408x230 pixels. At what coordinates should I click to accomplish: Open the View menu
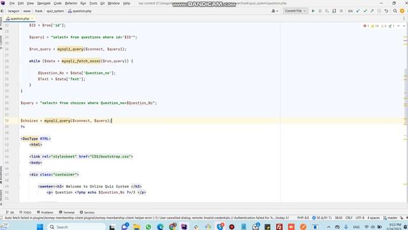point(30,3)
